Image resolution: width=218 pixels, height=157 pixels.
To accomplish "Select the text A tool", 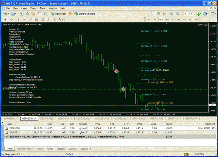I will point(48,19).
